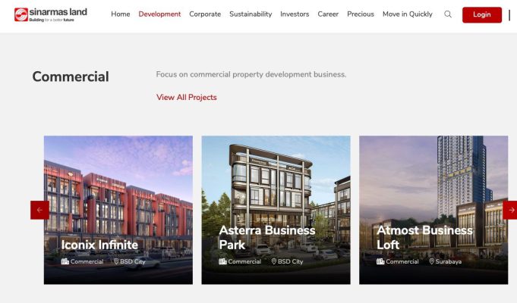Follow the View All Projects link

[x=187, y=98]
